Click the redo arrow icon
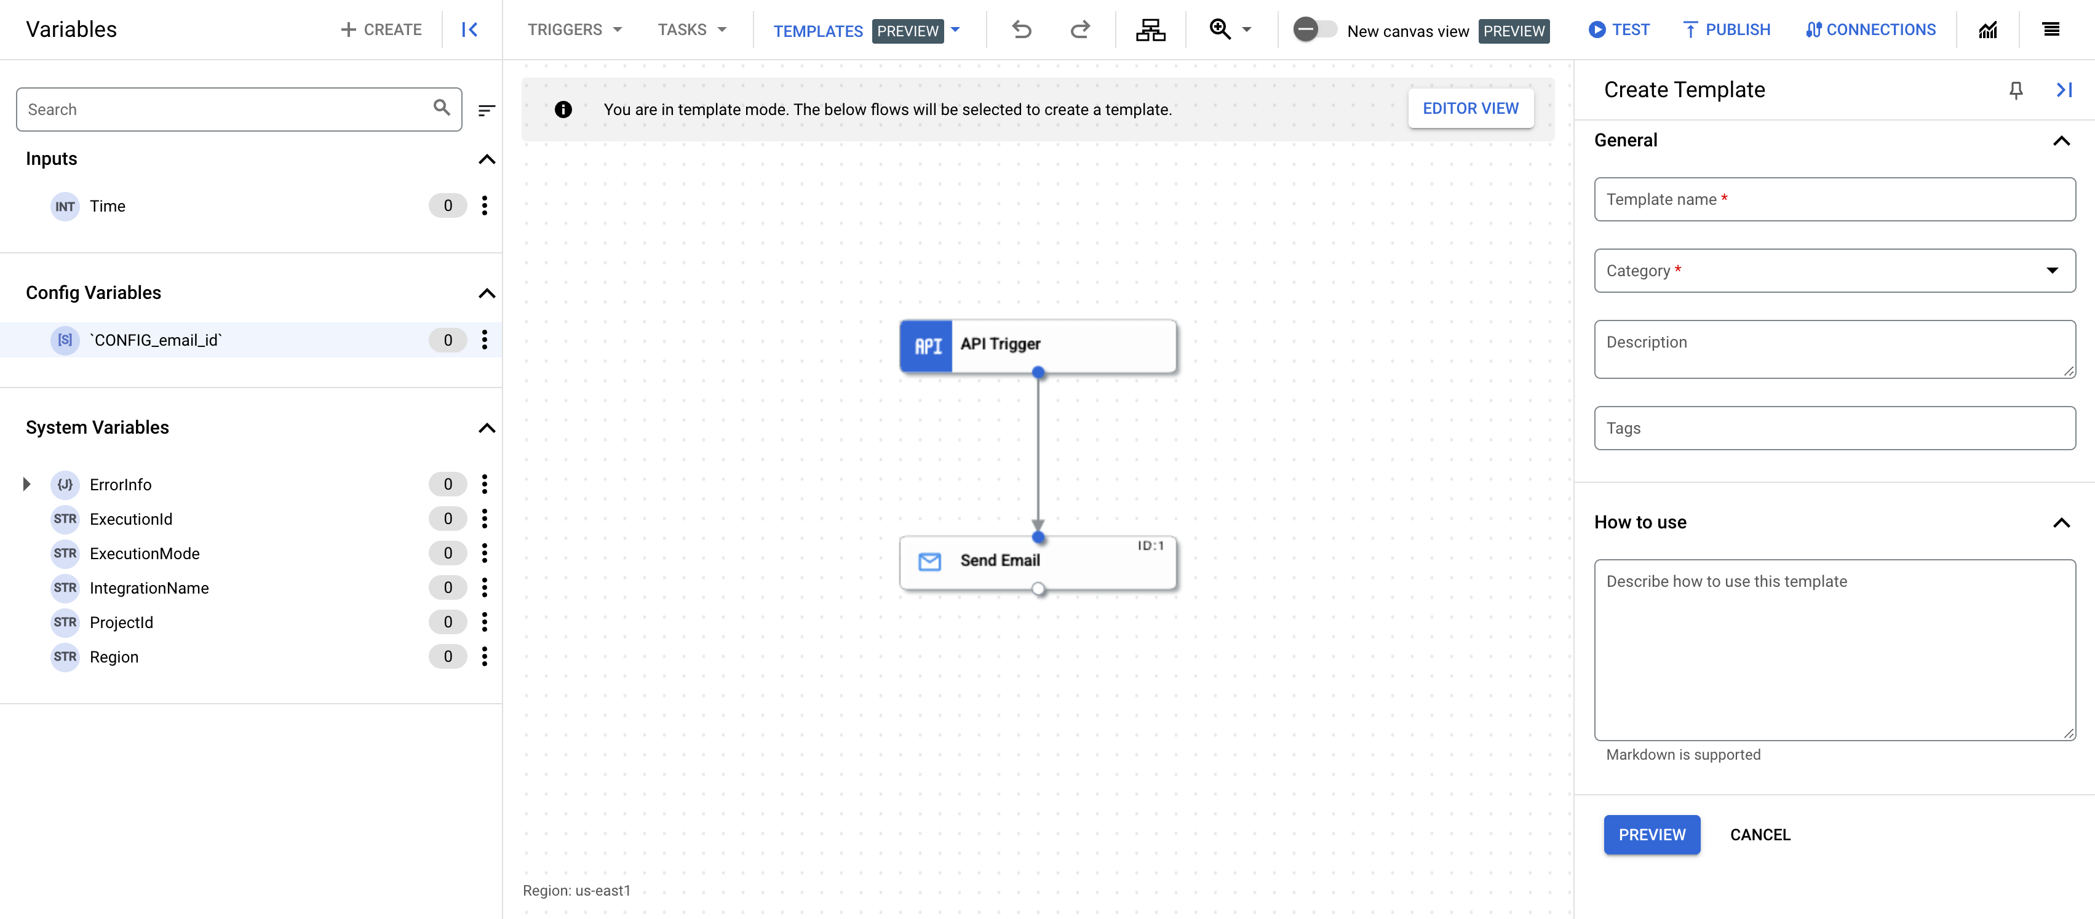 coord(1079,30)
